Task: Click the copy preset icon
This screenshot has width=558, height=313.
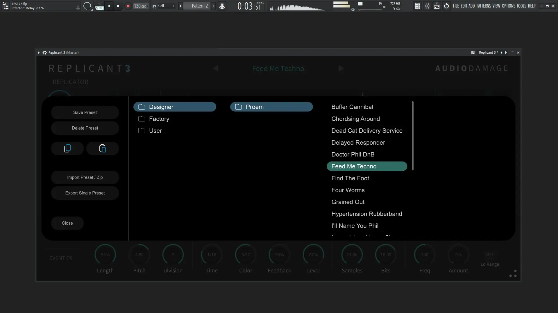Action: click(67, 148)
